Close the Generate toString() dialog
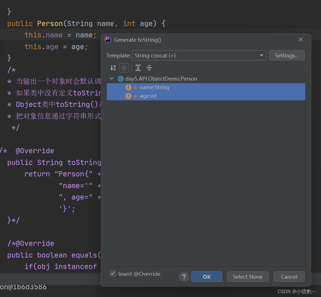Screen dimensions: 321x297 coord(300,40)
